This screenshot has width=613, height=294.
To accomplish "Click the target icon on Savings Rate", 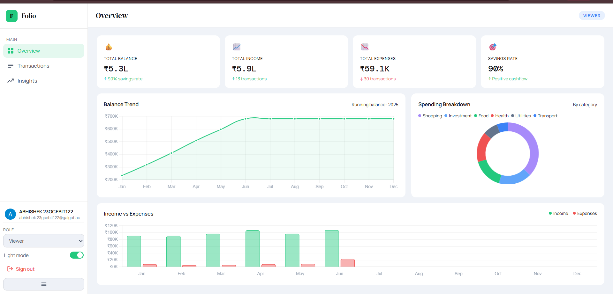I will coord(493,47).
